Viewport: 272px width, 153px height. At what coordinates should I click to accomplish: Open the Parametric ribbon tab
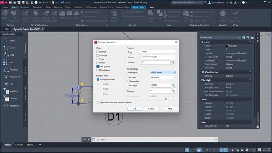point(37,8)
